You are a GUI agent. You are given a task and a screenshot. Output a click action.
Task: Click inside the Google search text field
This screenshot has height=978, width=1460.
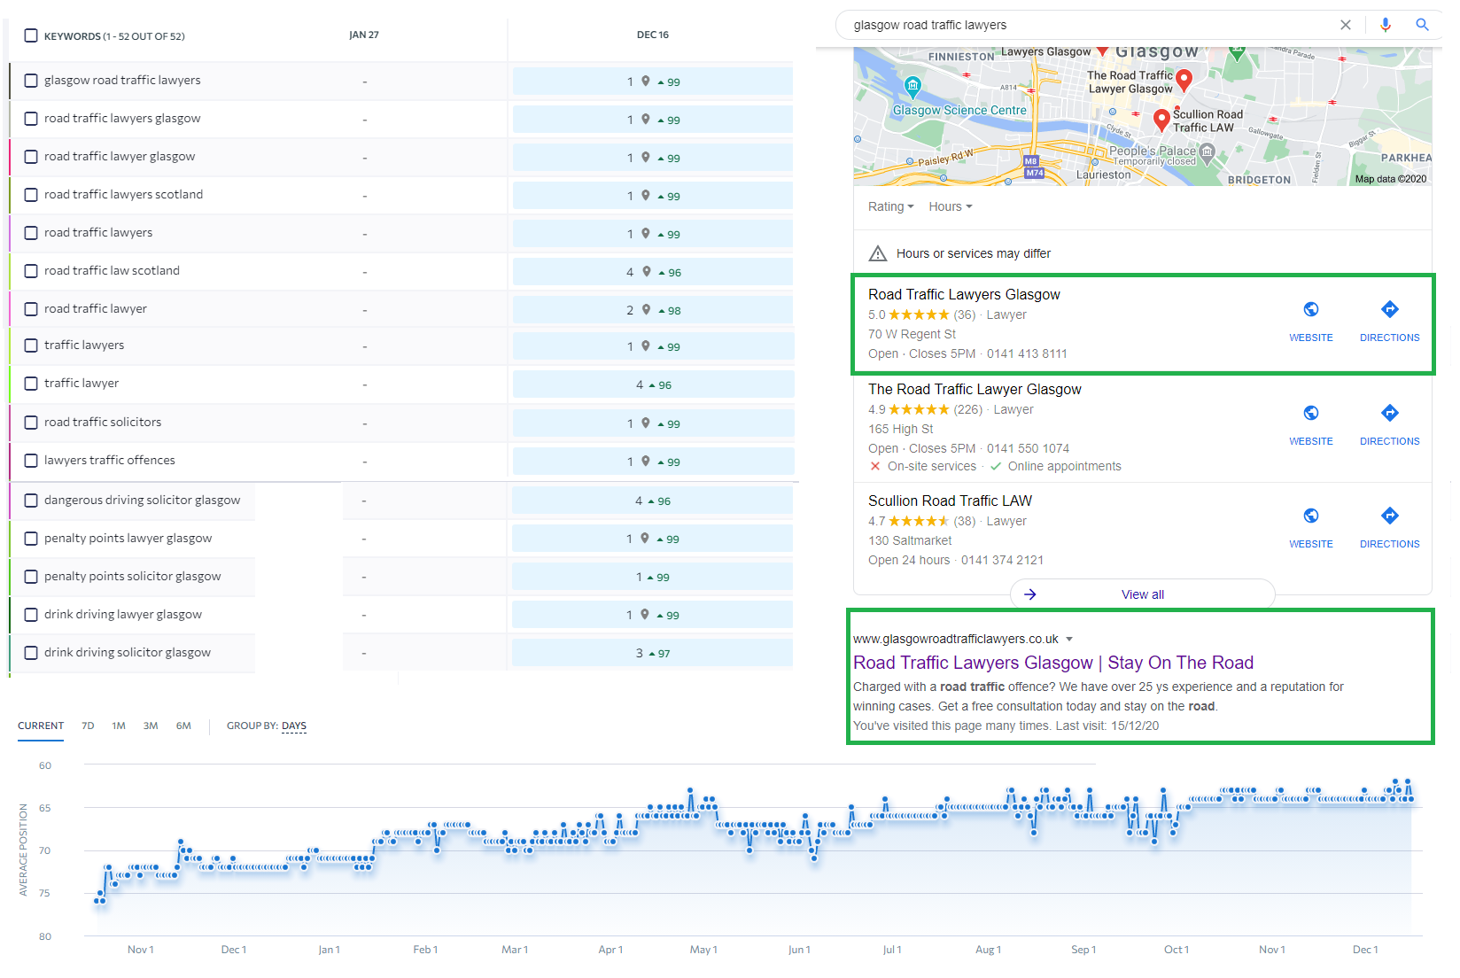(1090, 25)
